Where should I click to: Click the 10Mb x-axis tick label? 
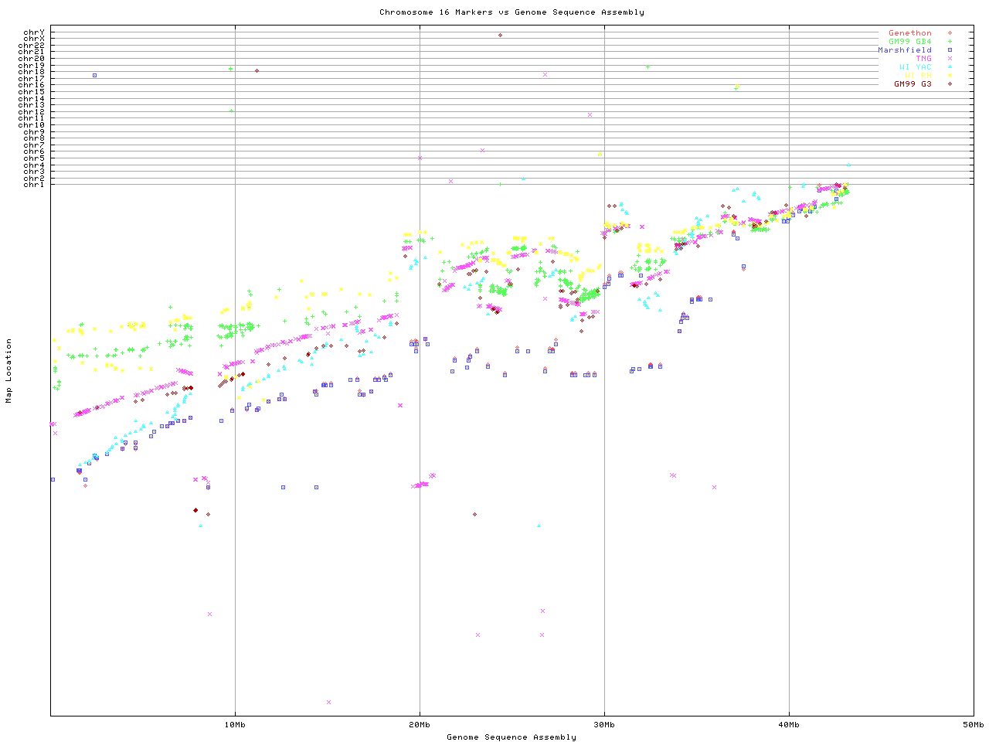coord(235,724)
